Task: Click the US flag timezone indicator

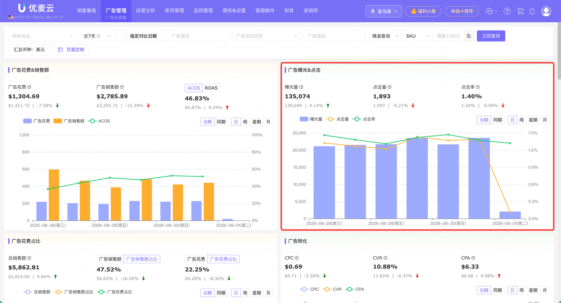Action: click(11, 17)
